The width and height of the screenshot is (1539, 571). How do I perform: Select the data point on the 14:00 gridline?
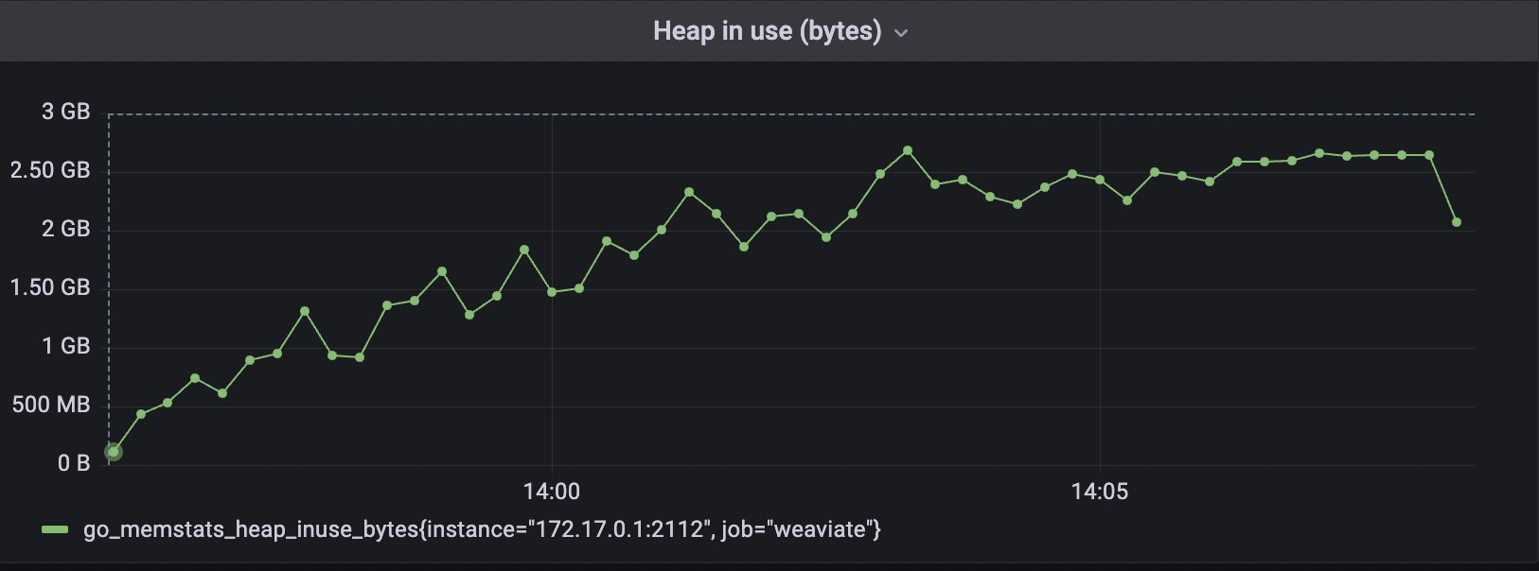tap(552, 292)
